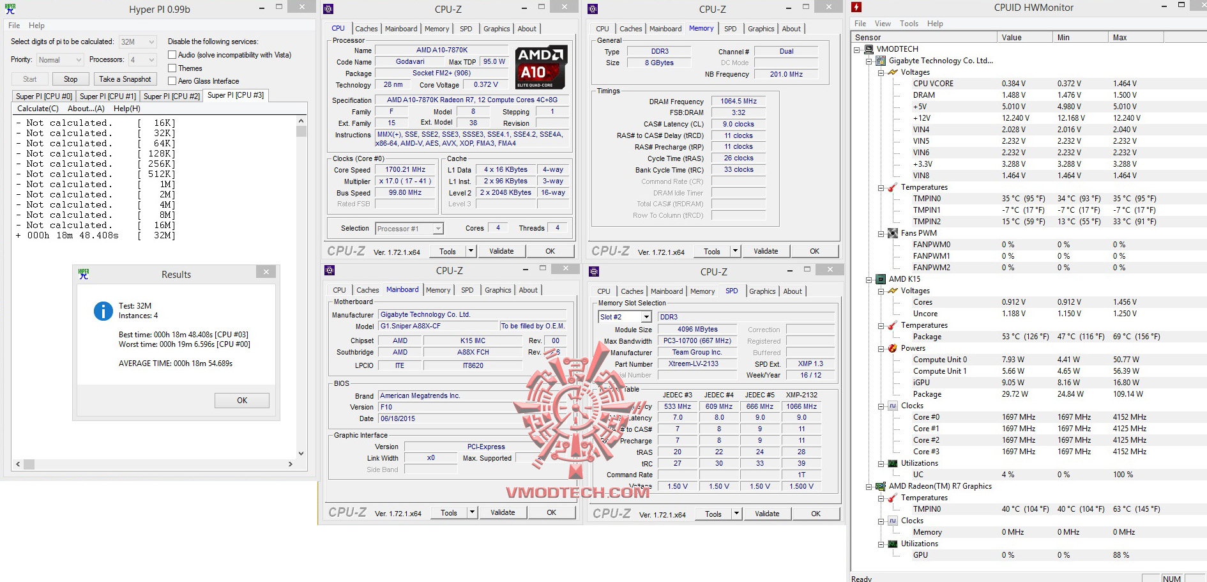Click OK in the Results dialog
1207x582 pixels.
tap(242, 401)
